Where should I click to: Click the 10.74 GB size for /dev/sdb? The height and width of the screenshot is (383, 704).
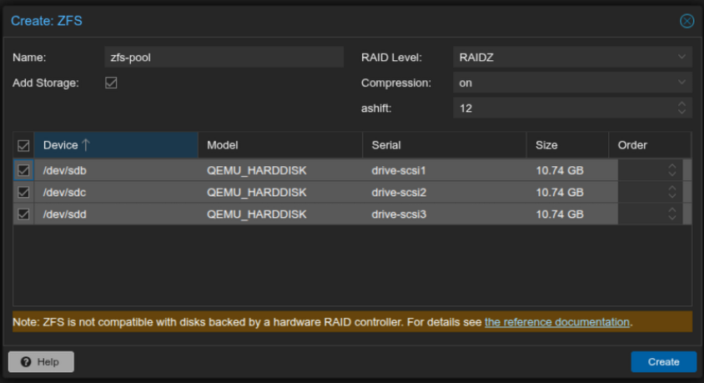tap(560, 170)
